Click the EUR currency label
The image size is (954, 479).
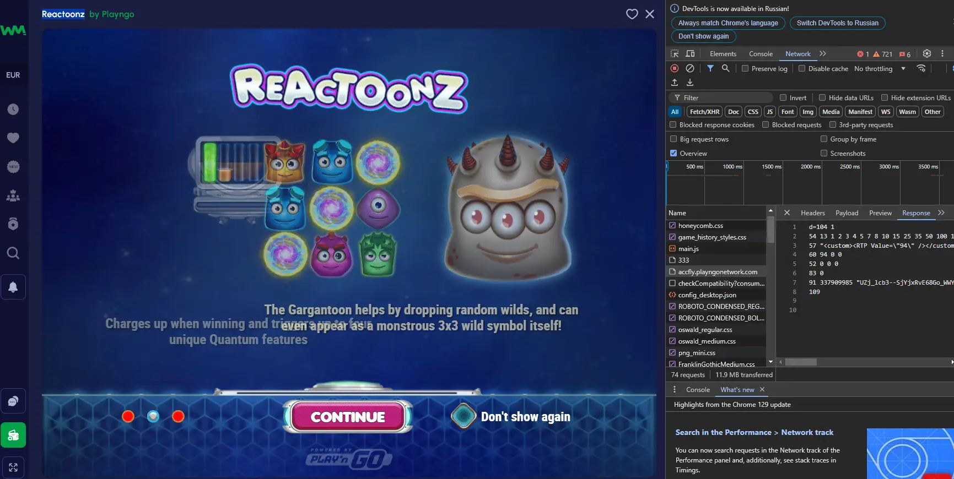pyautogui.click(x=13, y=75)
